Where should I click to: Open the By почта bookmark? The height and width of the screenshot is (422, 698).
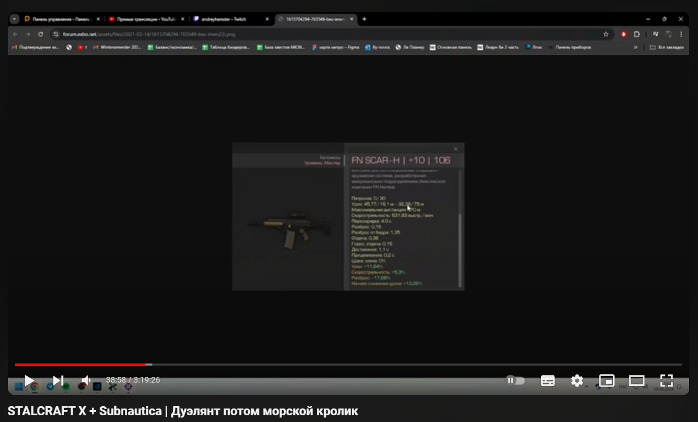pyautogui.click(x=377, y=47)
